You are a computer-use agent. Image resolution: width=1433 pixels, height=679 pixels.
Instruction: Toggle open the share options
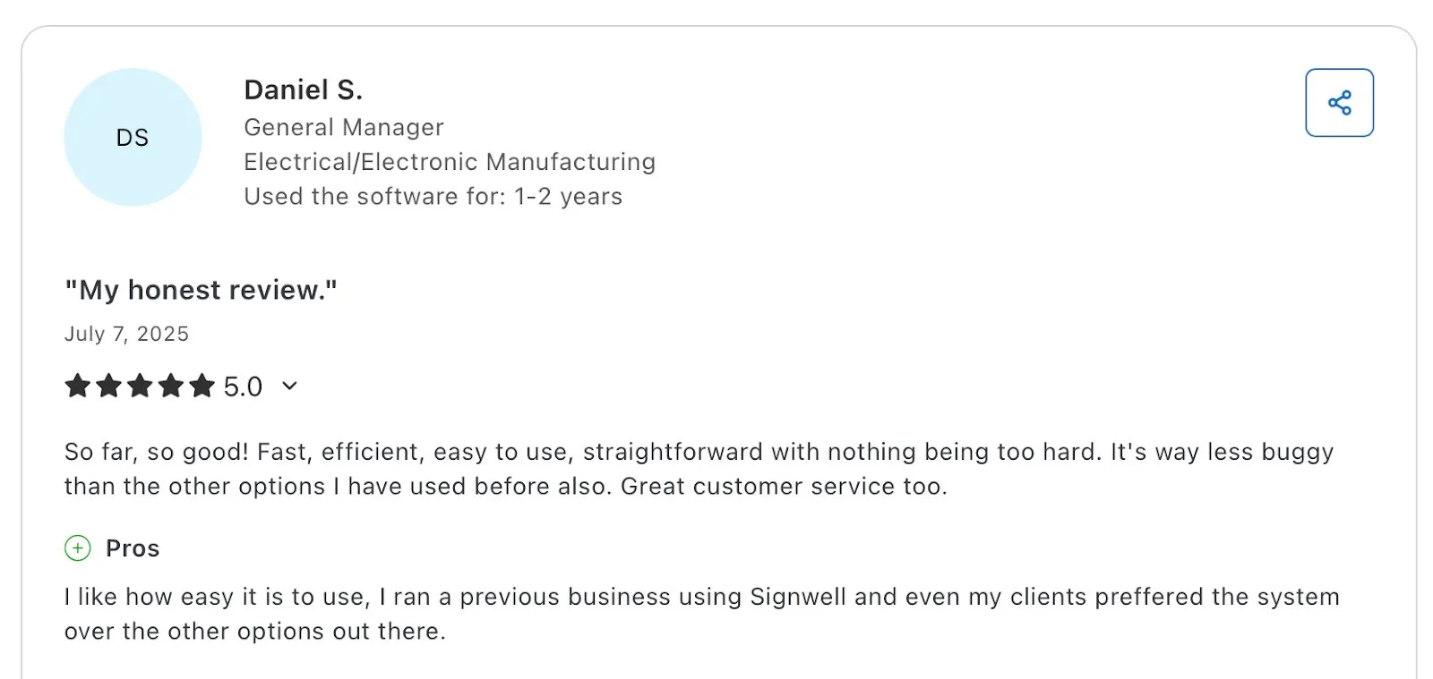click(x=1339, y=102)
